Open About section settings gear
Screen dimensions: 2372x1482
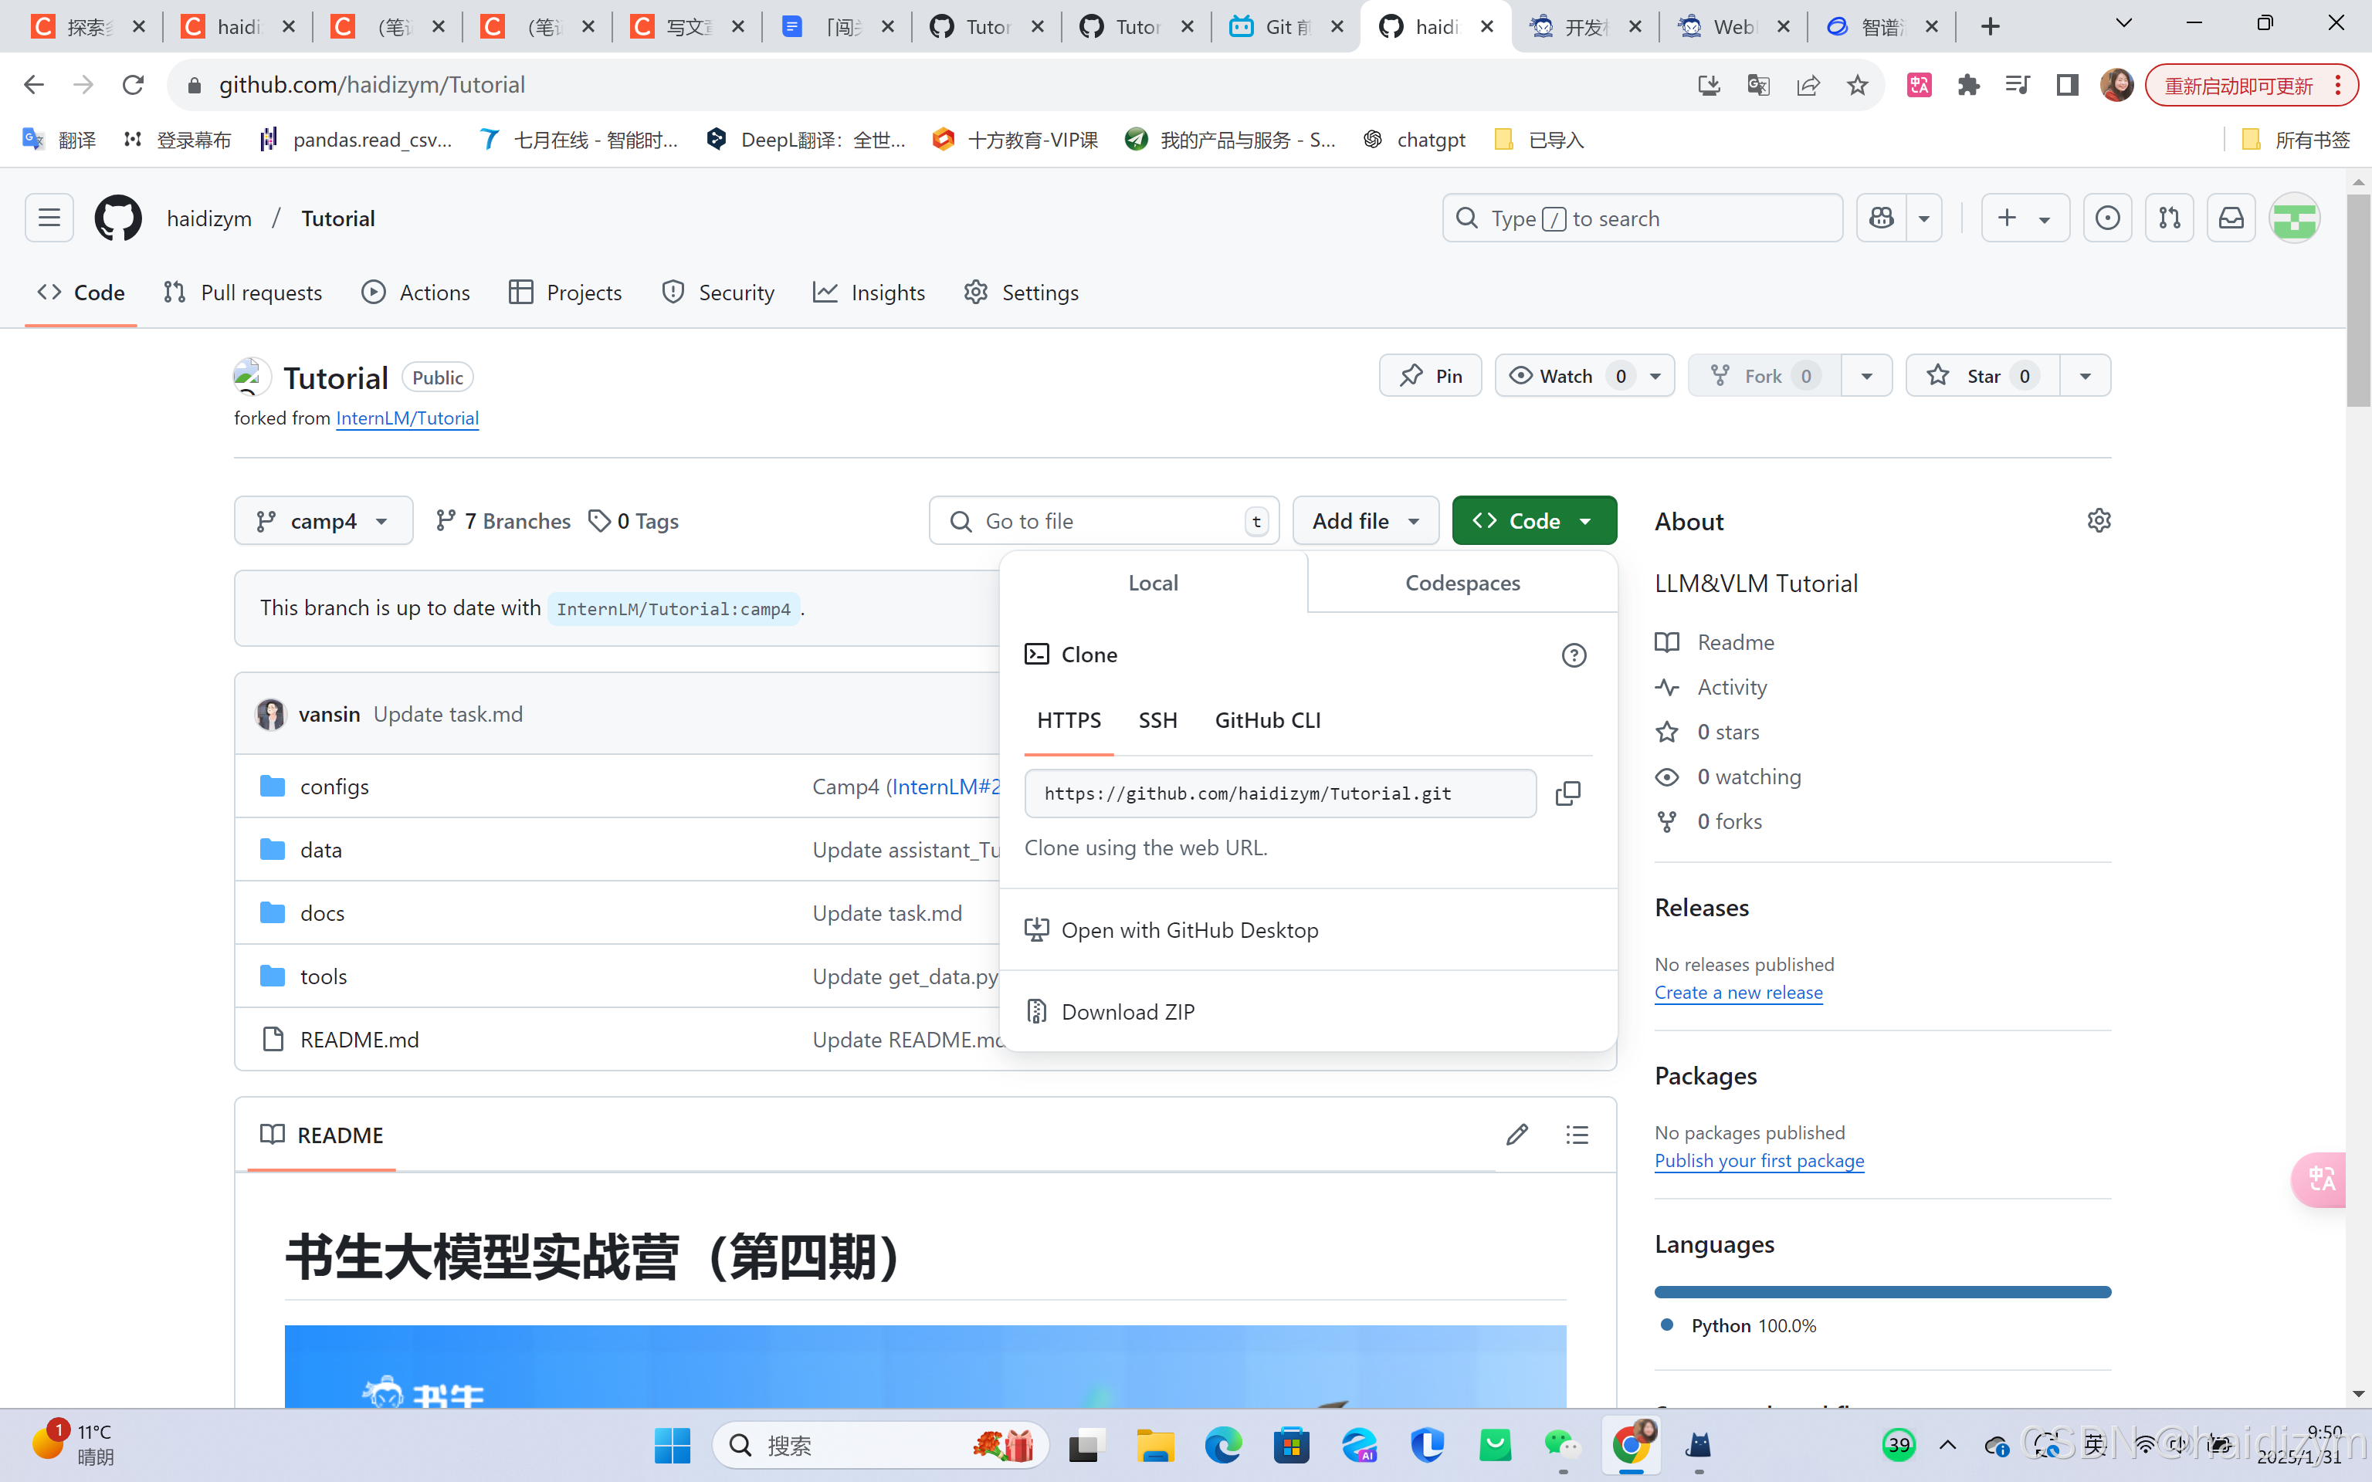(x=2098, y=520)
